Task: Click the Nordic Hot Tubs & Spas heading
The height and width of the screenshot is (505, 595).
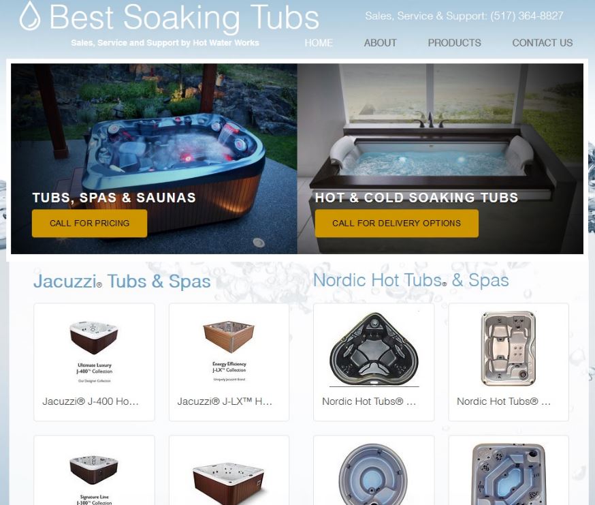Action: tap(411, 280)
